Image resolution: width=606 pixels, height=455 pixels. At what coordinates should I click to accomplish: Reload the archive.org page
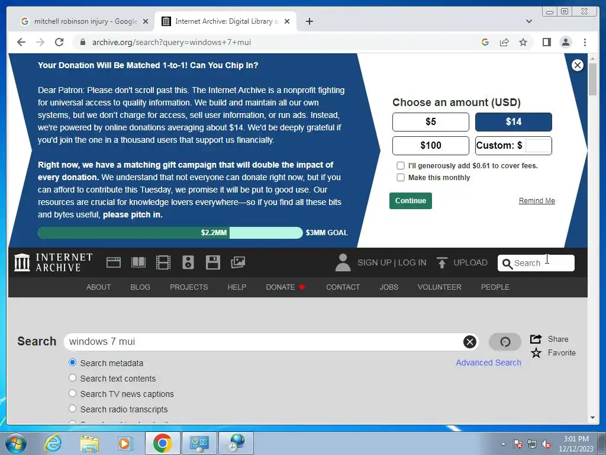(59, 42)
